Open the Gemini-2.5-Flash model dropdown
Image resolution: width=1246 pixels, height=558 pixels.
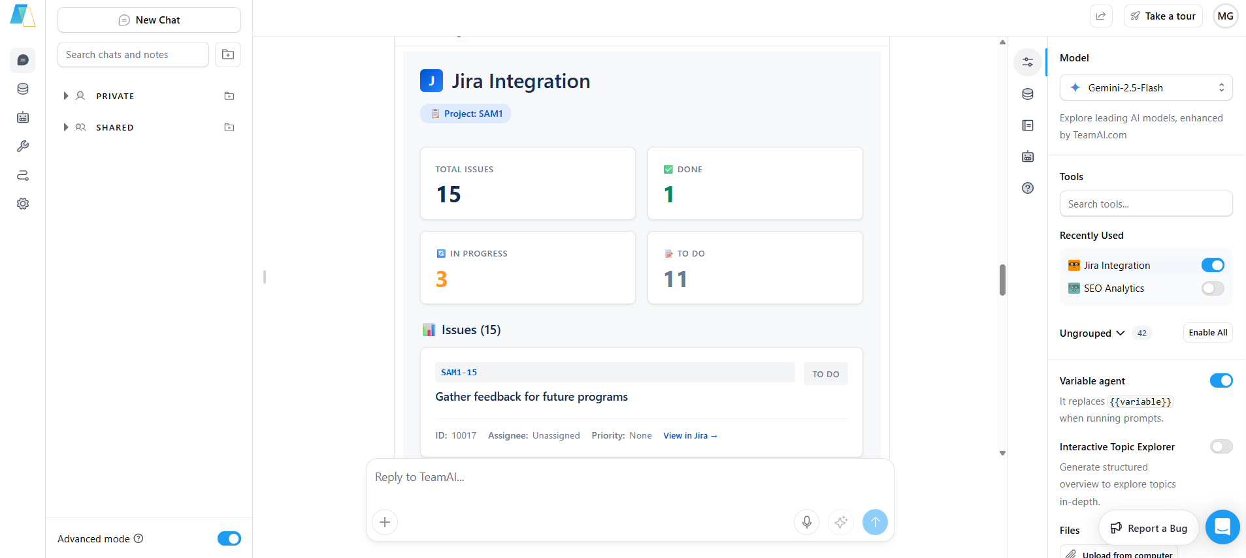[1146, 87]
